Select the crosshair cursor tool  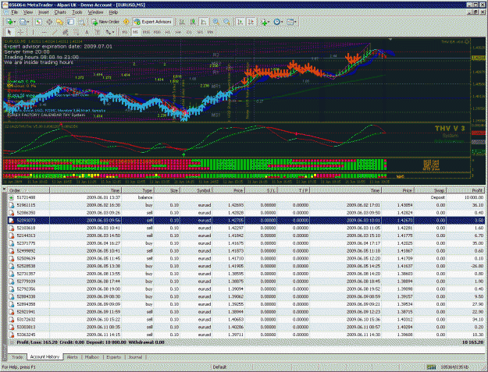point(20,32)
